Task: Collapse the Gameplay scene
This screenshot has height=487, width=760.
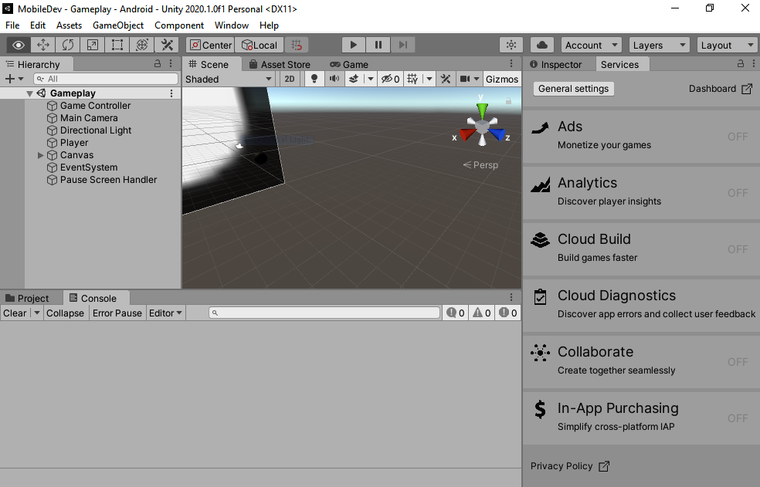Action: coord(29,93)
